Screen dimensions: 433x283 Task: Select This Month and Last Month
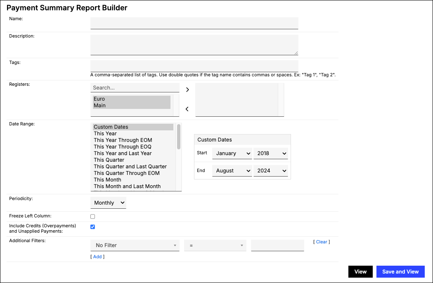[133, 186]
